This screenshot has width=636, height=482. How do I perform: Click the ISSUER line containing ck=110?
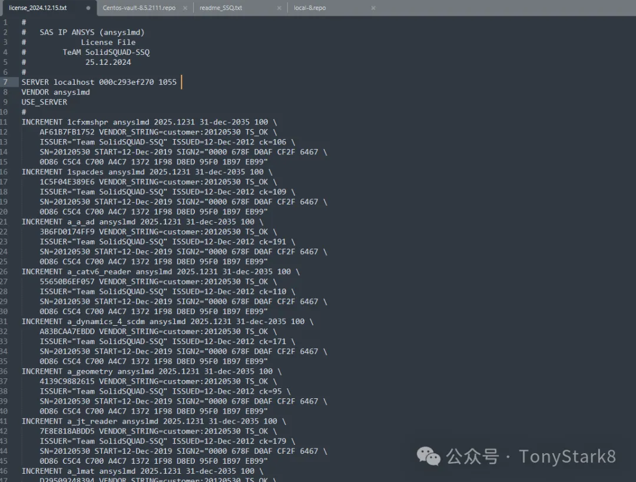[x=167, y=292]
